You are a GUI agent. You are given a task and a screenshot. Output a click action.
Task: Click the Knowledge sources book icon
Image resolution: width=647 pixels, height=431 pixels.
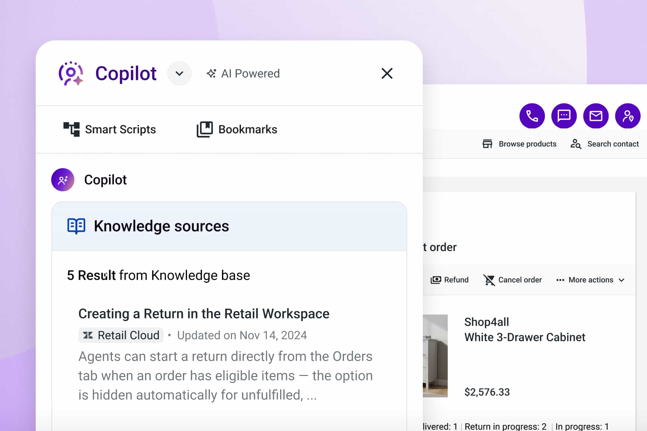(x=76, y=226)
